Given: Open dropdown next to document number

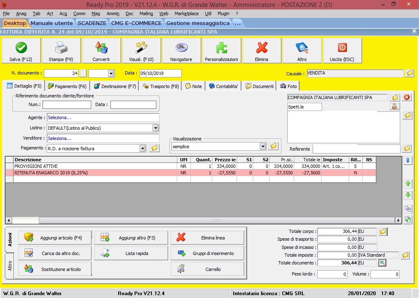Looking at the screenshot, I should pyautogui.click(x=111, y=73).
